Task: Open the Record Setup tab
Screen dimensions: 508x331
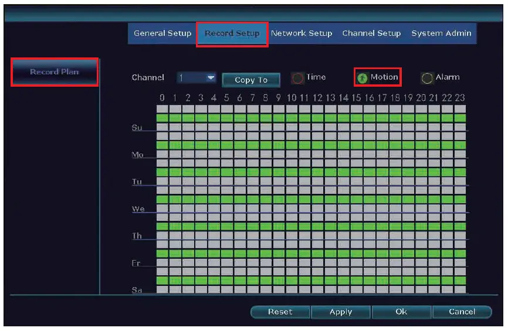Action: (x=232, y=33)
